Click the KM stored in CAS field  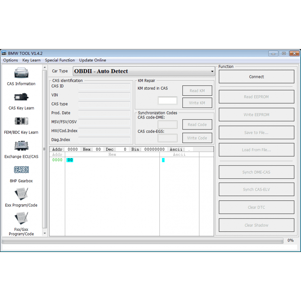(x=168, y=101)
